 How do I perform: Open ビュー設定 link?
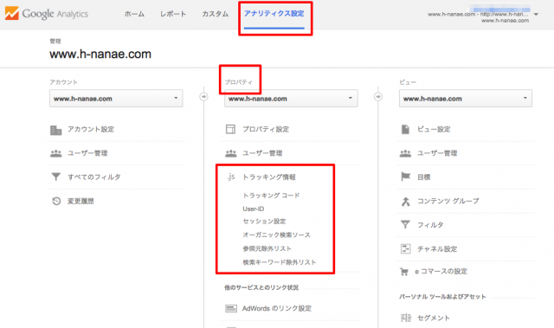click(x=434, y=129)
